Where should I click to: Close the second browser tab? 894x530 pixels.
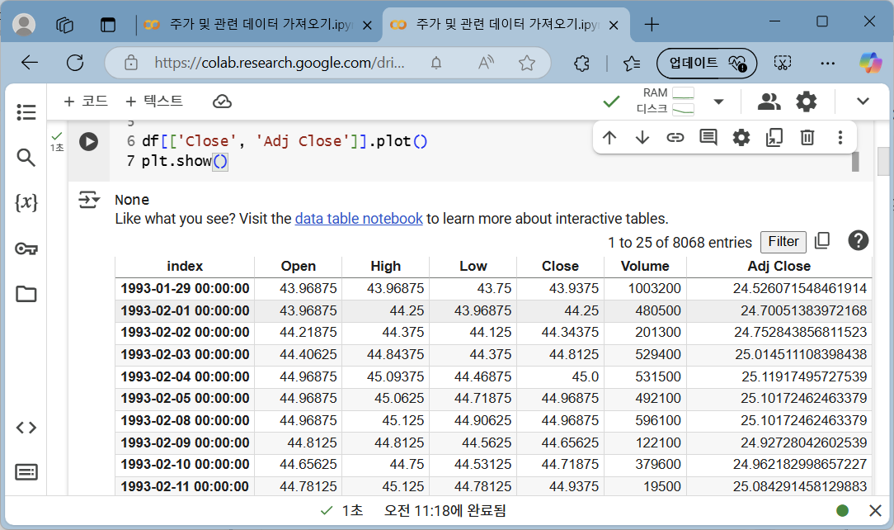tap(614, 26)
